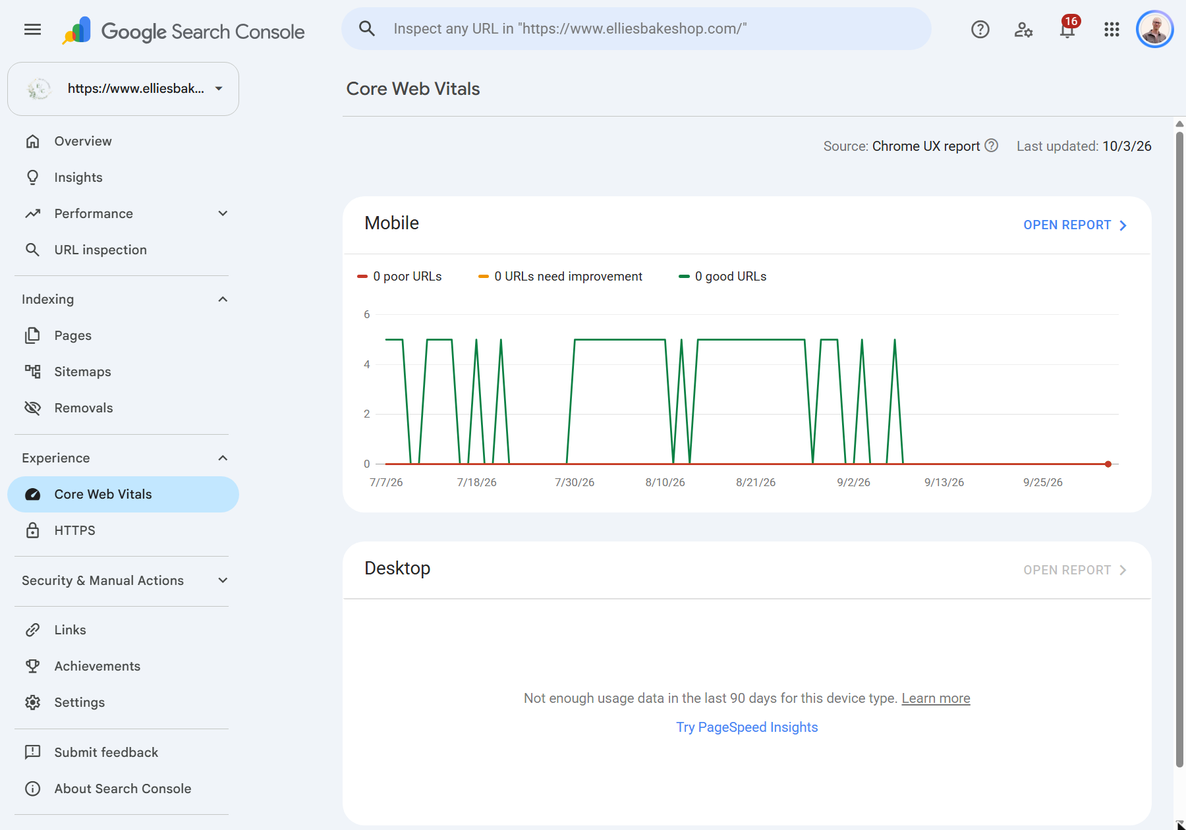Click Try PageSpeed Insights link
This screenshot has height=830, width=1186.
pos(747,727)
